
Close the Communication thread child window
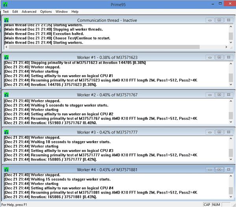tap(229, 20)
